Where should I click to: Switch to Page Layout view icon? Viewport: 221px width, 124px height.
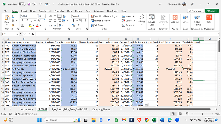click(180, 114)
